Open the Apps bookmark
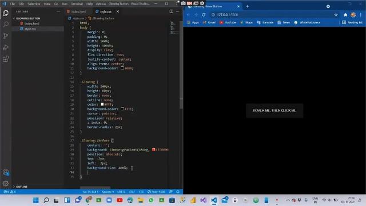The image size is (366, 206). tap(193, 22)
